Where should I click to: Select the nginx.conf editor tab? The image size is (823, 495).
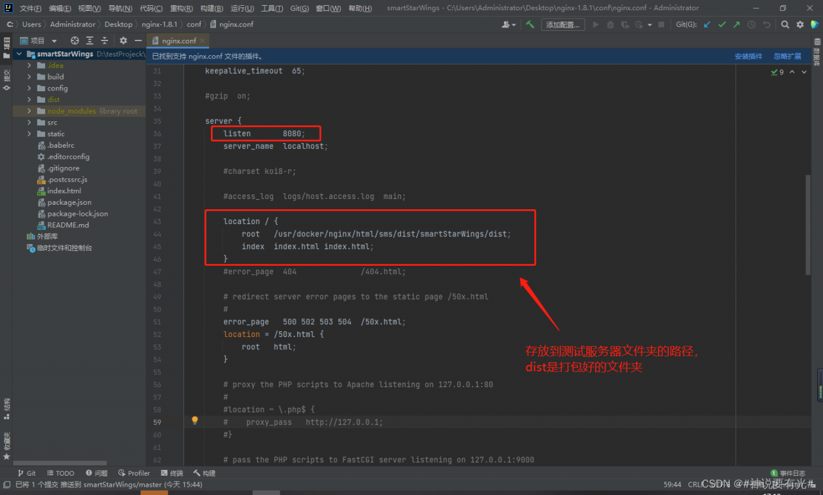pyautogui.click(x=178, y=40)
